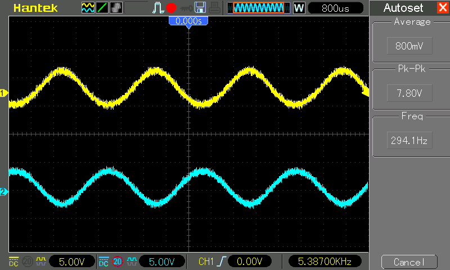
Task: Click the CH2 DC coupling icon
Action: (x=103, y=262)
